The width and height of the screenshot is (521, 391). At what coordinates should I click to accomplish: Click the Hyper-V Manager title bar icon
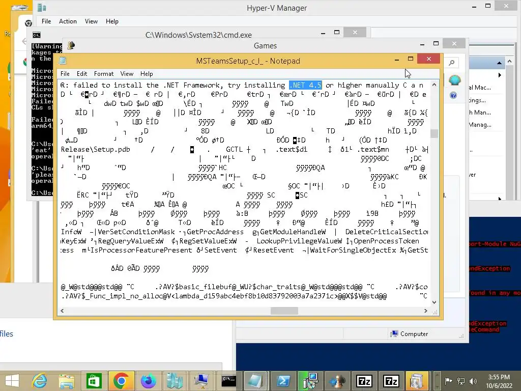42,8
